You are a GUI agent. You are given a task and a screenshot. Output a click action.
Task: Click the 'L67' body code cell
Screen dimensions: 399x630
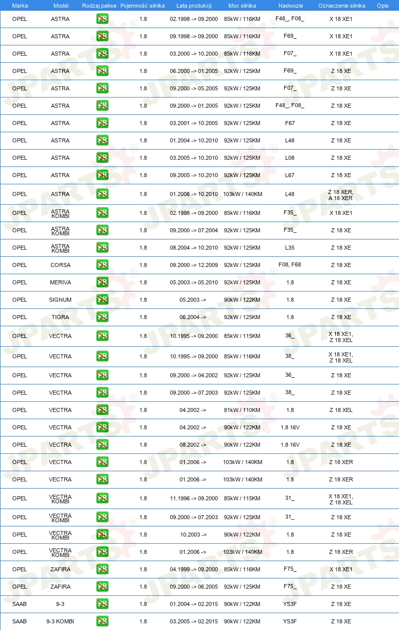pyautogui.click(x=290, y=175)
